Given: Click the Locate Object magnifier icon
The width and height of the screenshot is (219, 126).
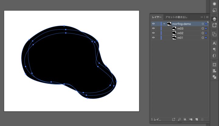Looking at the screenshot, I should click(179, 120).
